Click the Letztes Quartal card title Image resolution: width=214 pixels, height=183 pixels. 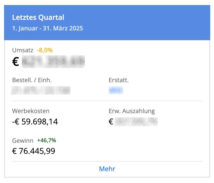coord(38,17)
